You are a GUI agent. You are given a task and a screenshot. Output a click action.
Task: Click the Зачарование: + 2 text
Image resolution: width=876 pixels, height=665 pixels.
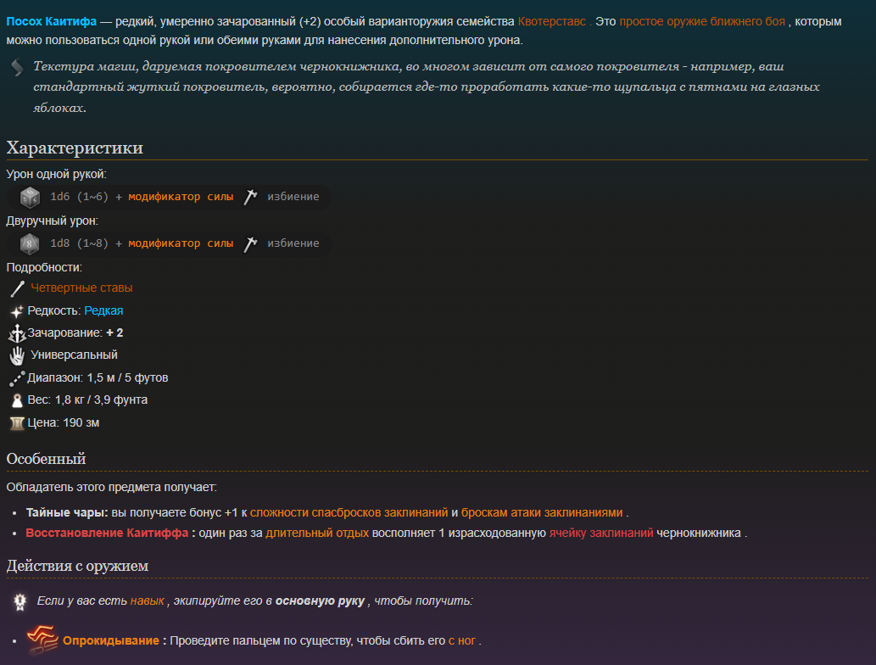coord(75,333)
